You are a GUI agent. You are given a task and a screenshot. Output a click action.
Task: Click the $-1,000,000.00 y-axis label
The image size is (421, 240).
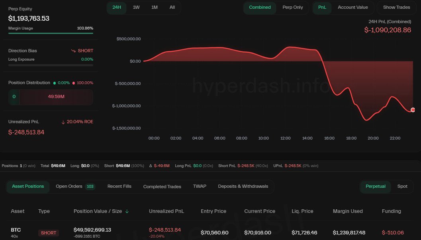[127, 106]
